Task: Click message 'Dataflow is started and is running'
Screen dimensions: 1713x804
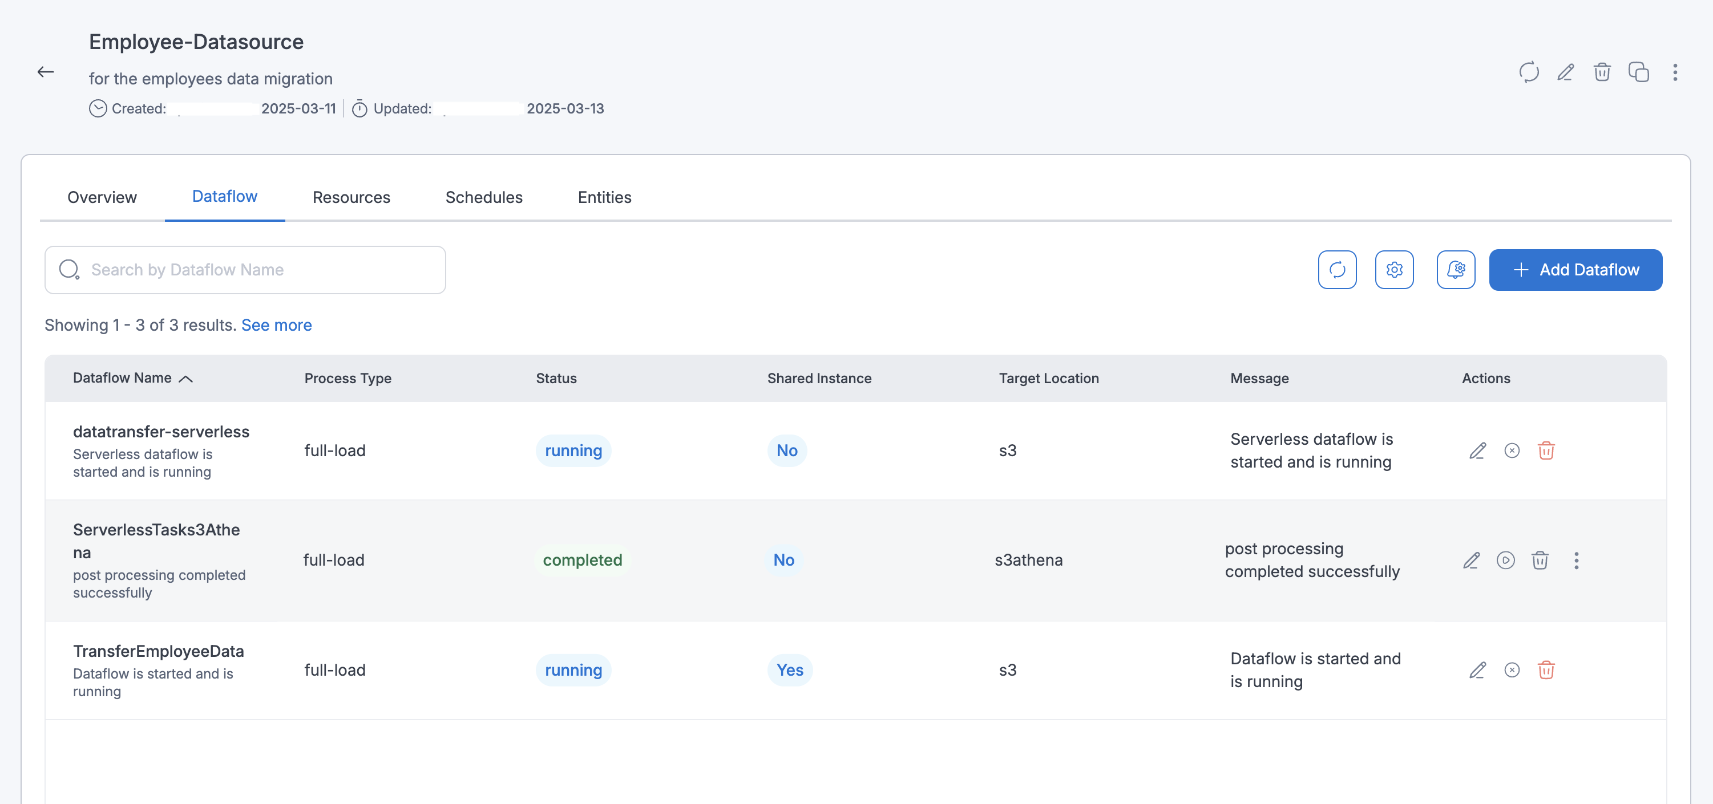Action: [x=1315, y=670]
